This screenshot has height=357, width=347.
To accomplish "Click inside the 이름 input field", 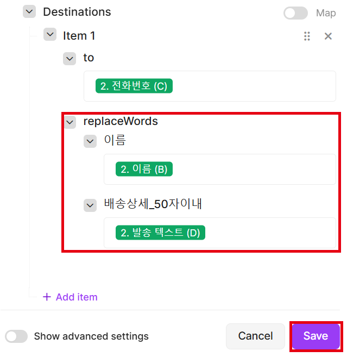I will [220, 169].
